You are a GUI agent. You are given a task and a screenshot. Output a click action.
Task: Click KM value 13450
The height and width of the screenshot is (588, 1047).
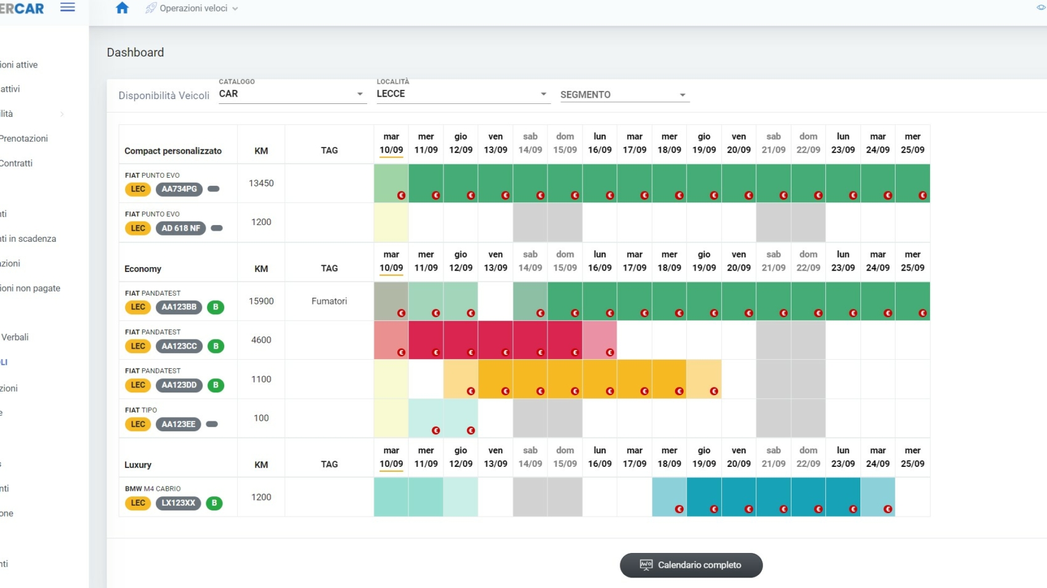click(261, 183)
